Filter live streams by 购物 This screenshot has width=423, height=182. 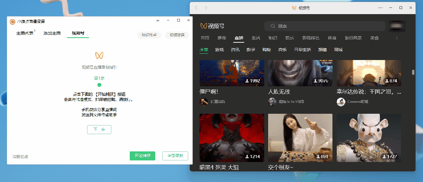tap(267, 50)
